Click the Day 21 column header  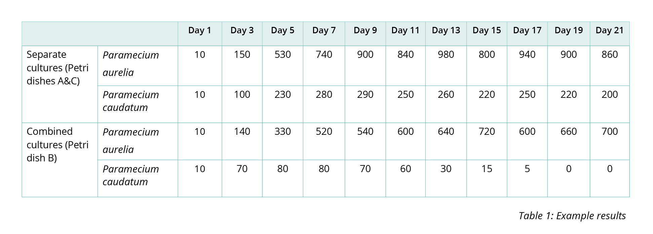point(609,31)
